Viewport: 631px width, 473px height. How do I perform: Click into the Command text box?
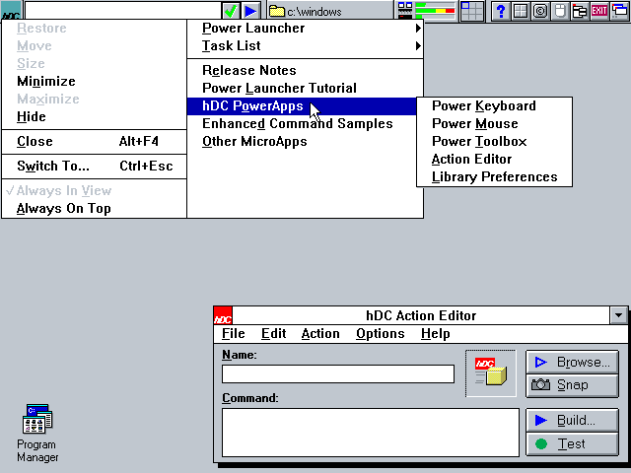click(x=371, y=433)
